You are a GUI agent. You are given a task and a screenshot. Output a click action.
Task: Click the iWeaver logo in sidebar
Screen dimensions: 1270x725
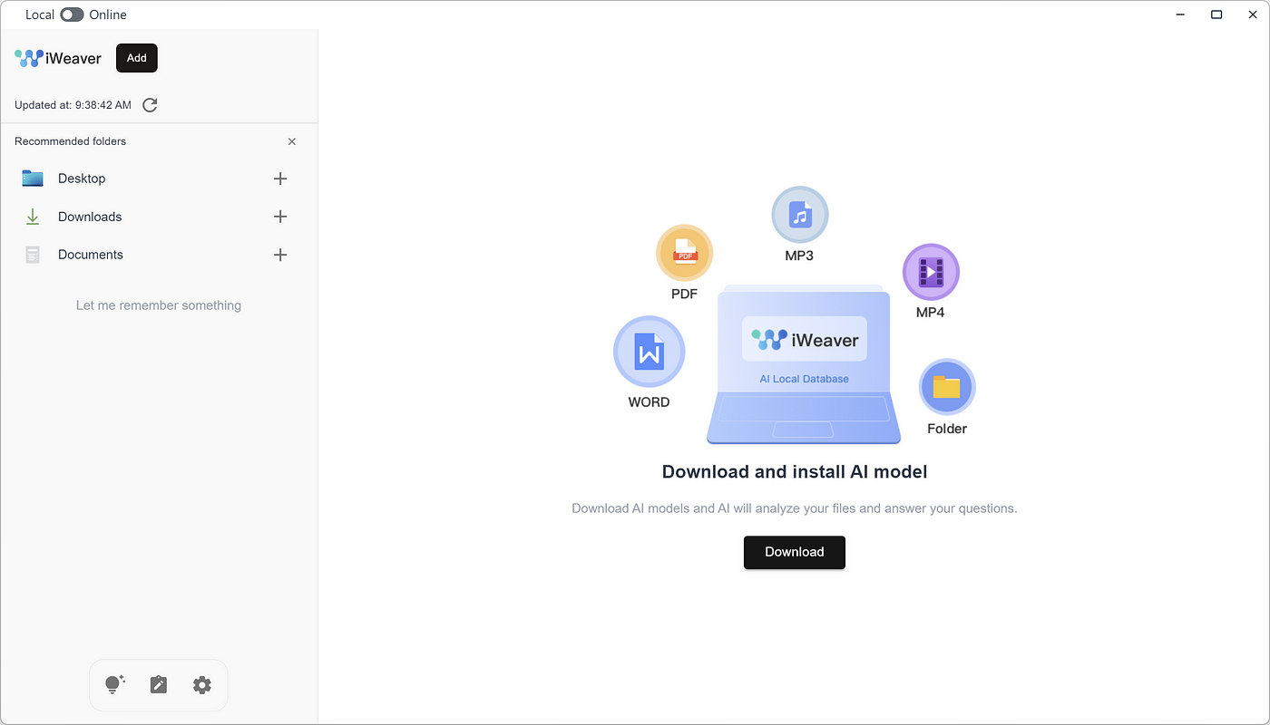tap(58, 58)
